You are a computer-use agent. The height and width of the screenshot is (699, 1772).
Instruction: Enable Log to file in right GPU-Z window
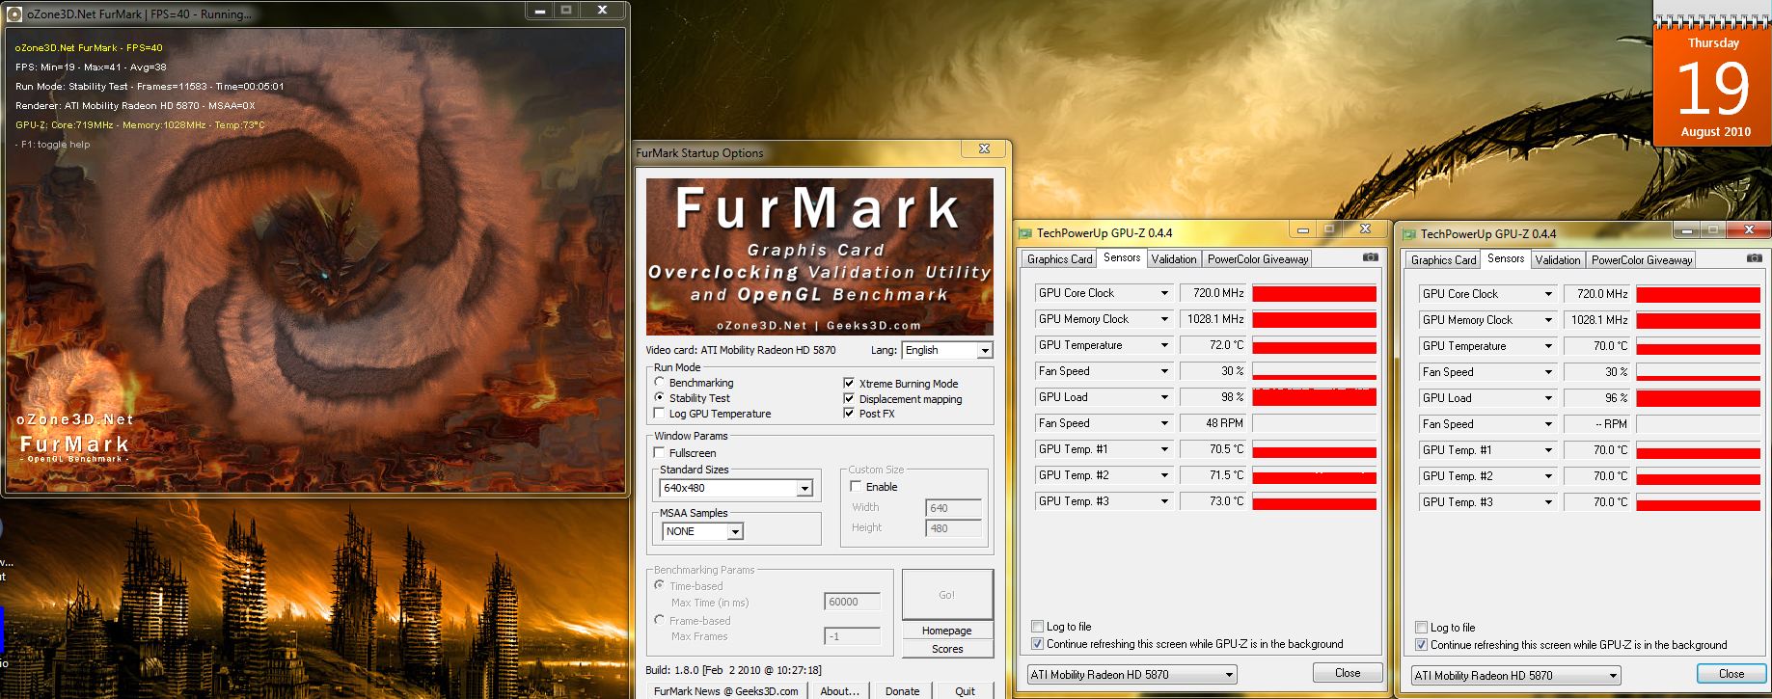pos(1422,627)
